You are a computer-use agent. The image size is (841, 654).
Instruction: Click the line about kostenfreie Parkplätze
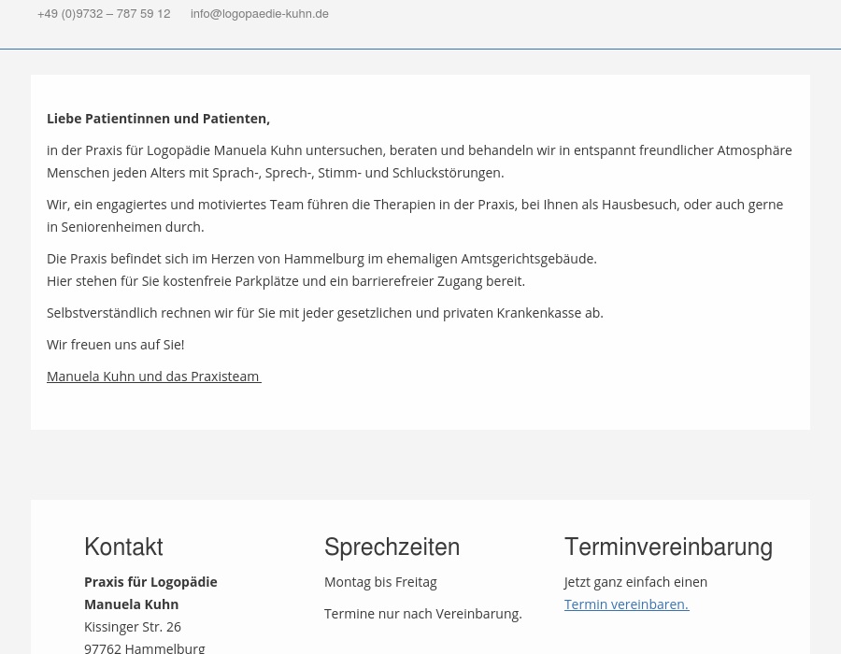[285, 280]
